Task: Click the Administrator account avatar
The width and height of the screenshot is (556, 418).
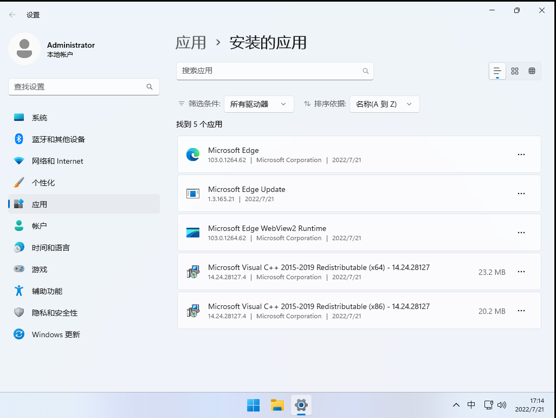Action: [24, 49]
